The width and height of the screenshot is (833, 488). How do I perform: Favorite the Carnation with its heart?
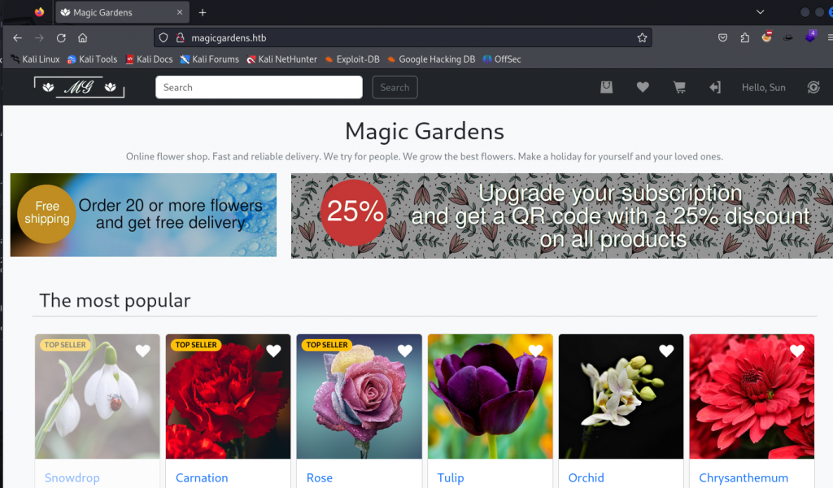[x=273, y=351]
